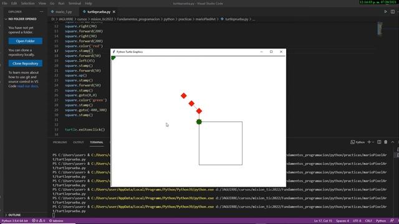Change indentation via Spaces: 4
The height and width of the screenshot is (224, 399).
342,221
